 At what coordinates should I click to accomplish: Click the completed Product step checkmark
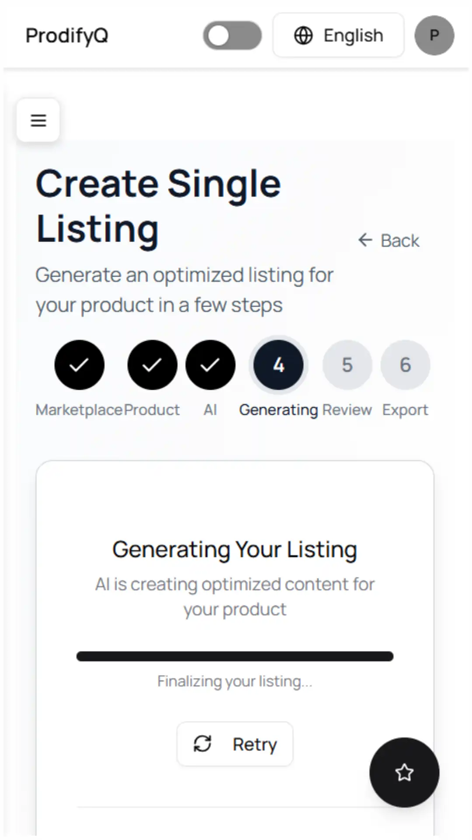[152, 365]
